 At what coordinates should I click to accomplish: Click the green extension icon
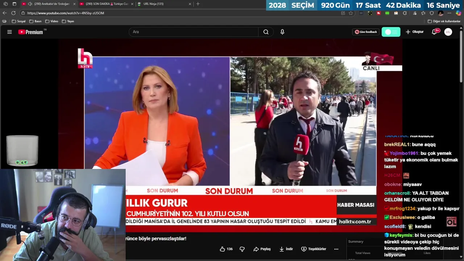click(387, 13)
